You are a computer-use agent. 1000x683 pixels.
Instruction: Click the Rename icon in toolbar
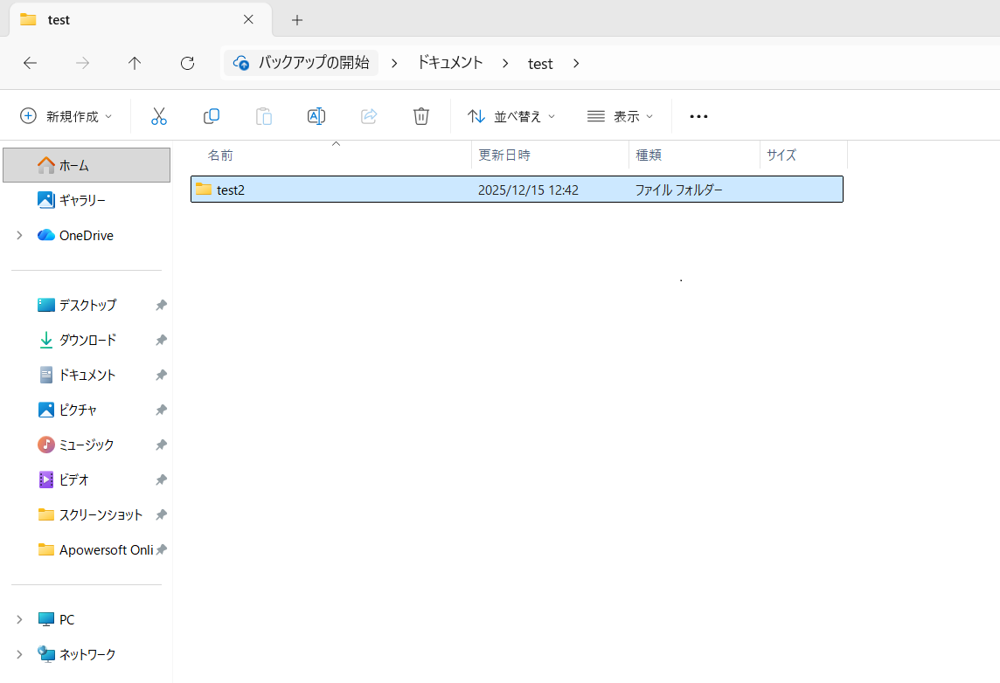pyautogui.click(x=316, y=116)
